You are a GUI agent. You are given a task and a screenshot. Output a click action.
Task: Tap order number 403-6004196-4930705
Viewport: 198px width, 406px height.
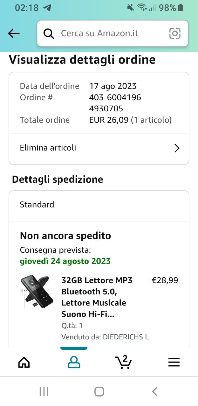117,103
